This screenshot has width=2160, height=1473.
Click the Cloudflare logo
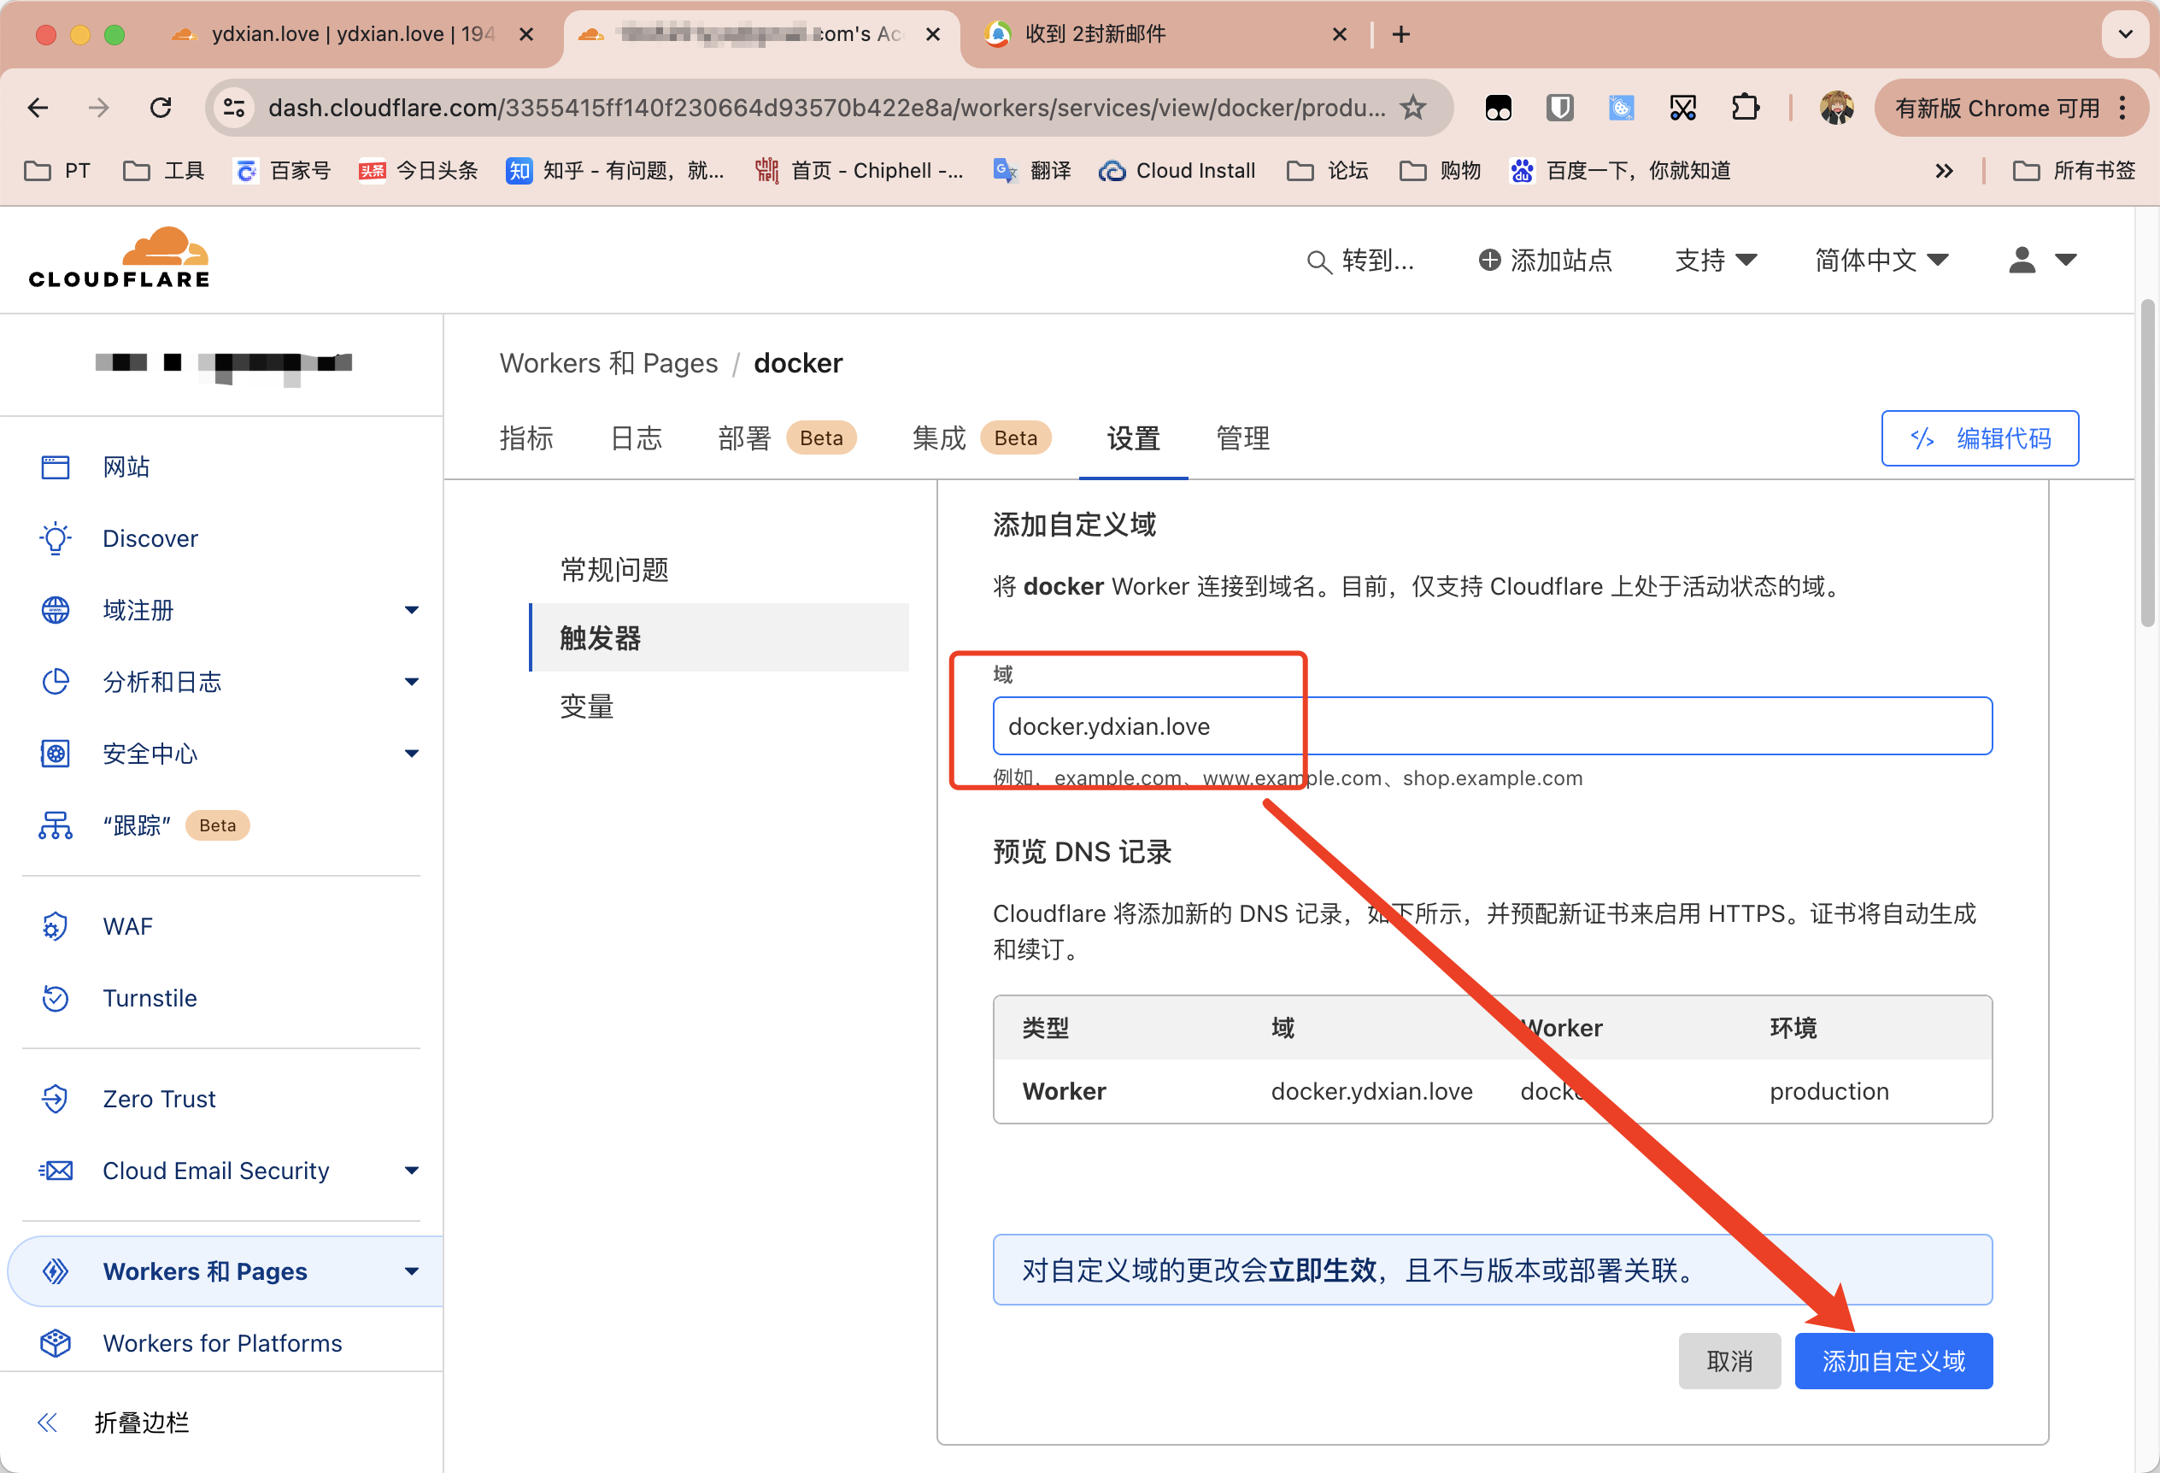click(119, 257)
